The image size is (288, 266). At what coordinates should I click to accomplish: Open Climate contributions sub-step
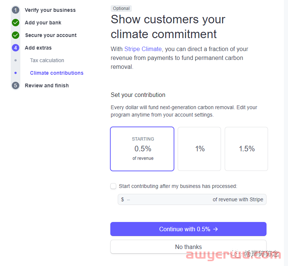(57, 73)
